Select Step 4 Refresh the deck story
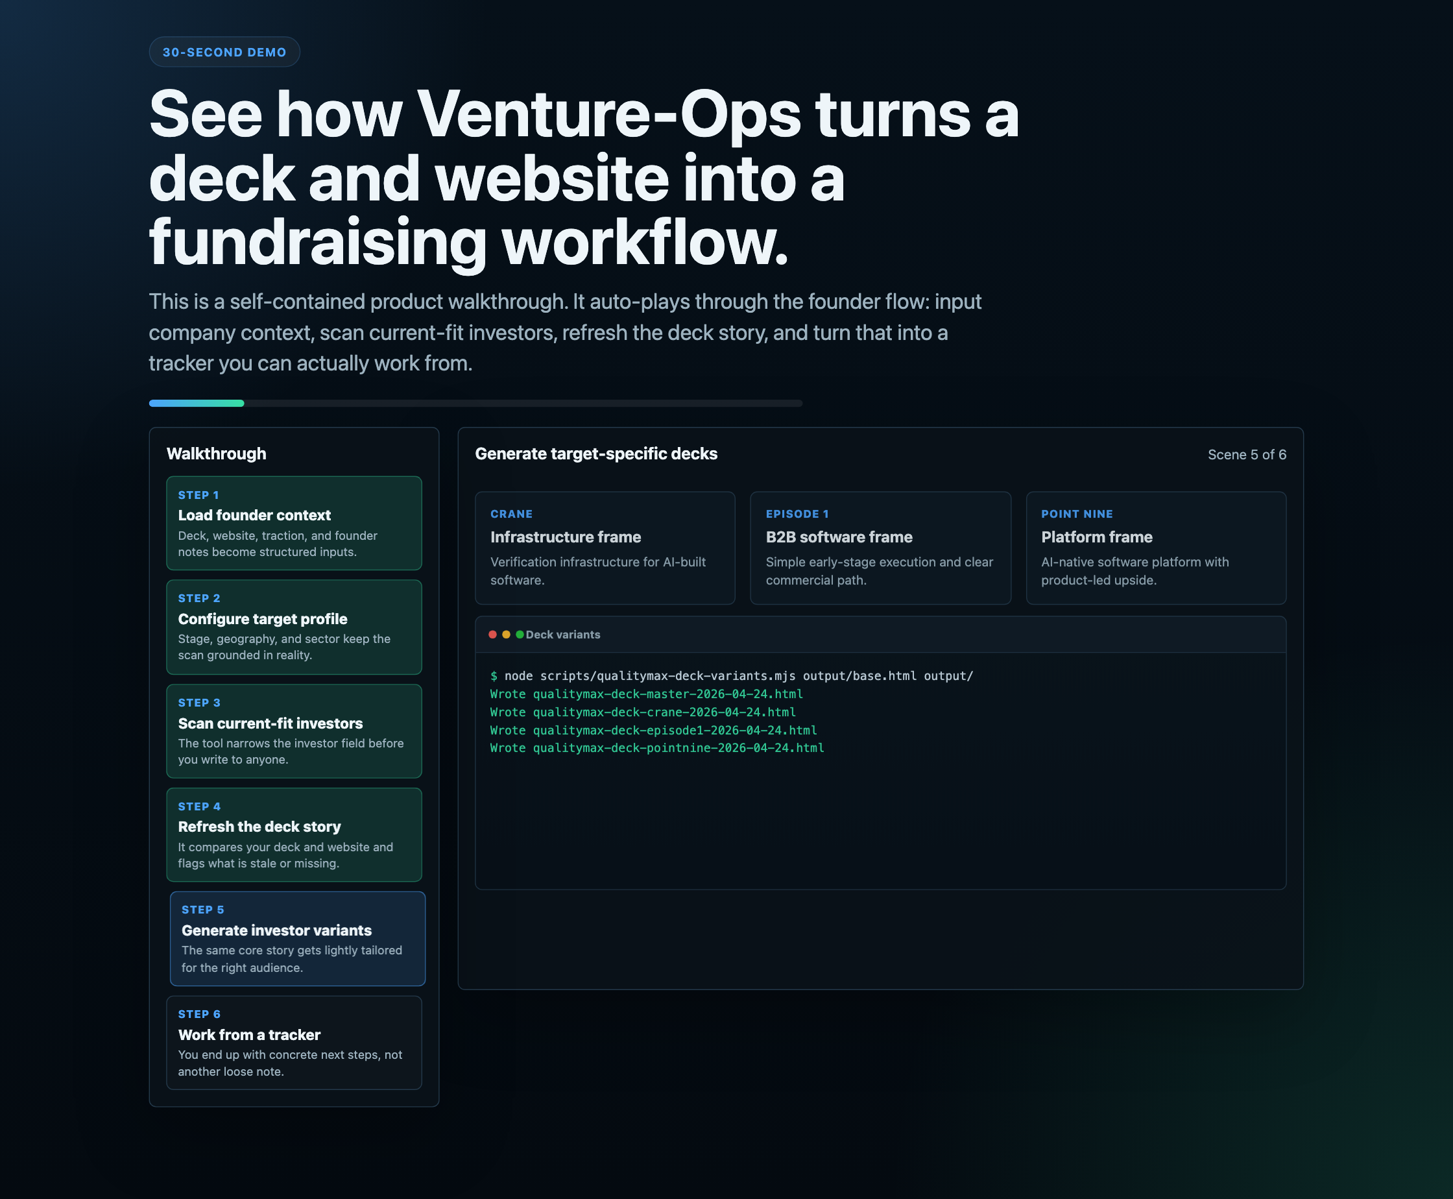This screenshot has width=1453, height=1199. [x=293, y=834]
